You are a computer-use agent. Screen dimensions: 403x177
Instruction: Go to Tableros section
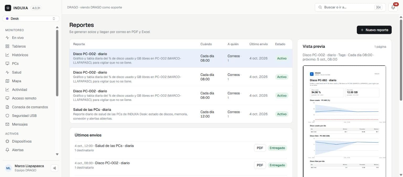point(29,46)
